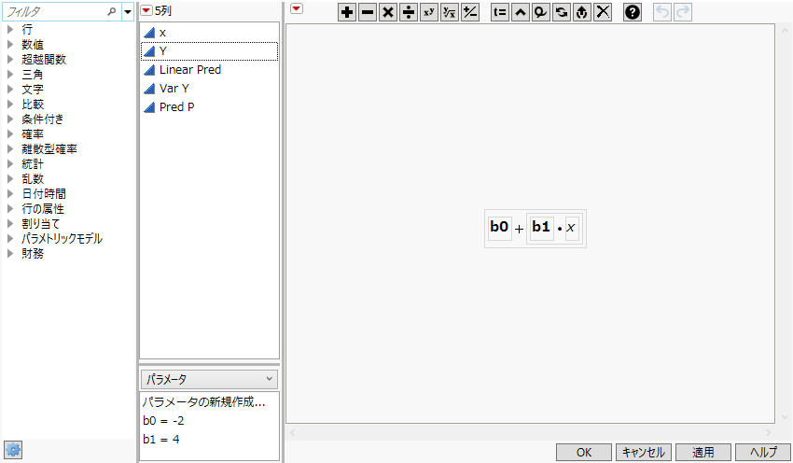Click the キャンセル button
Viewport: 793px width, 463px height.
(x=644, y=453)
